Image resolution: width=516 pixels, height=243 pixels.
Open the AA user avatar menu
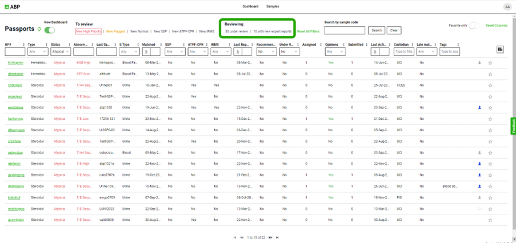507,7
